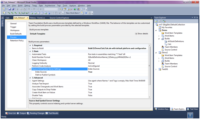This screenshot has width=200, height=119.
Task: Click the Save All toolbar icon
Action: (x=13, y=9)
